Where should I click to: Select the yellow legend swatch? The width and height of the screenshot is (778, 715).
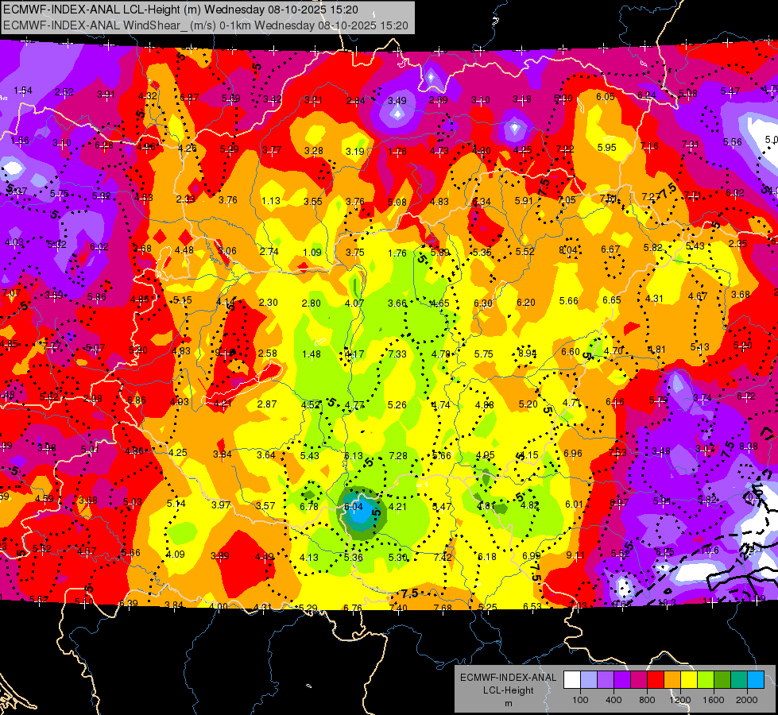tap(689, 680)
